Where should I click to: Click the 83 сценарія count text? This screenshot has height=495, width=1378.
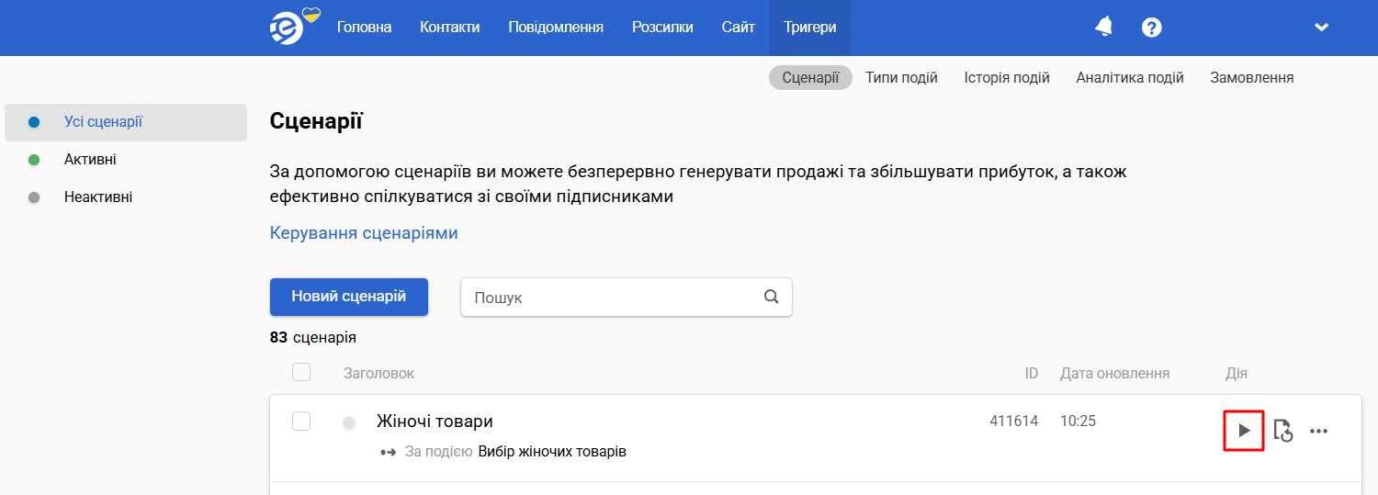[x=313, y=337]
